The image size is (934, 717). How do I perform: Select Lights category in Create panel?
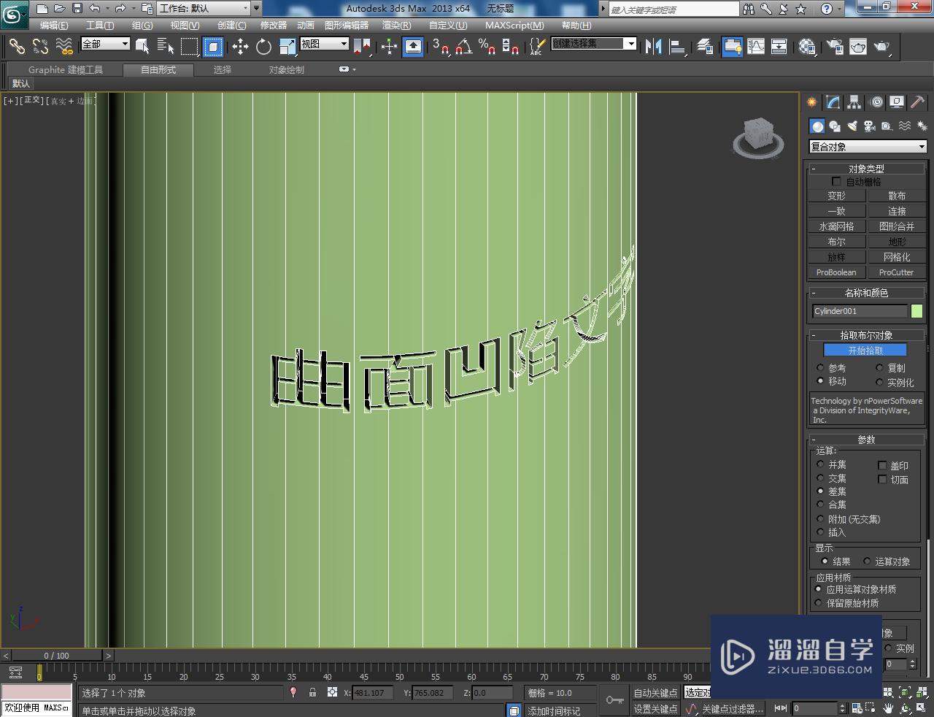click(852, 126)
